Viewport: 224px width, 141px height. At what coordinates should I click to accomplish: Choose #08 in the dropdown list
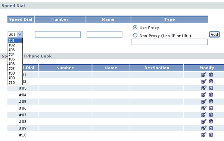coord(15,73)
